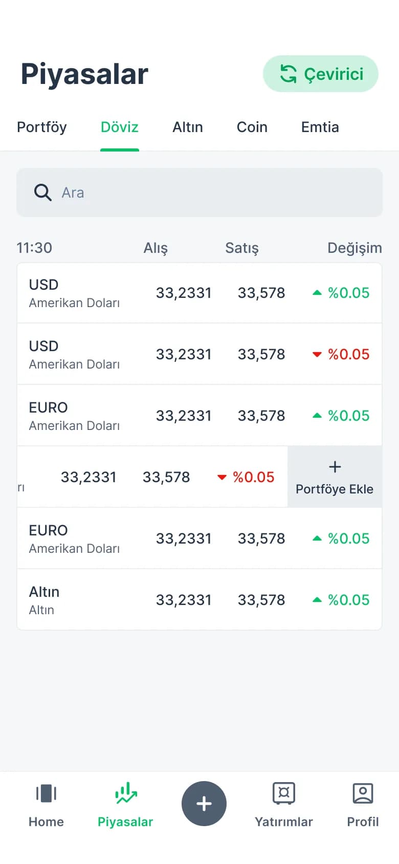Image resolution: width=399 pixels, height=864 pixels.
Task: Click the search magnifier icon
Action: pos(42,192)
